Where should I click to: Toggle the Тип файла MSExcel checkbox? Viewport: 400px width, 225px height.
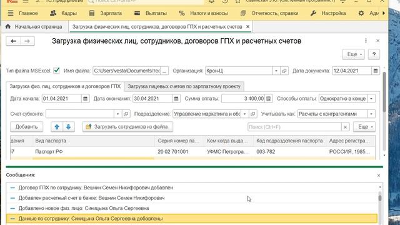(56, 71)
